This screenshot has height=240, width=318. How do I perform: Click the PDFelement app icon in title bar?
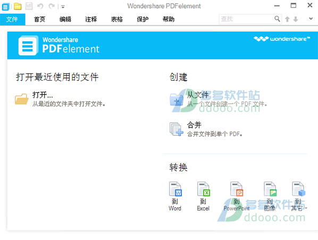(5, 7)
